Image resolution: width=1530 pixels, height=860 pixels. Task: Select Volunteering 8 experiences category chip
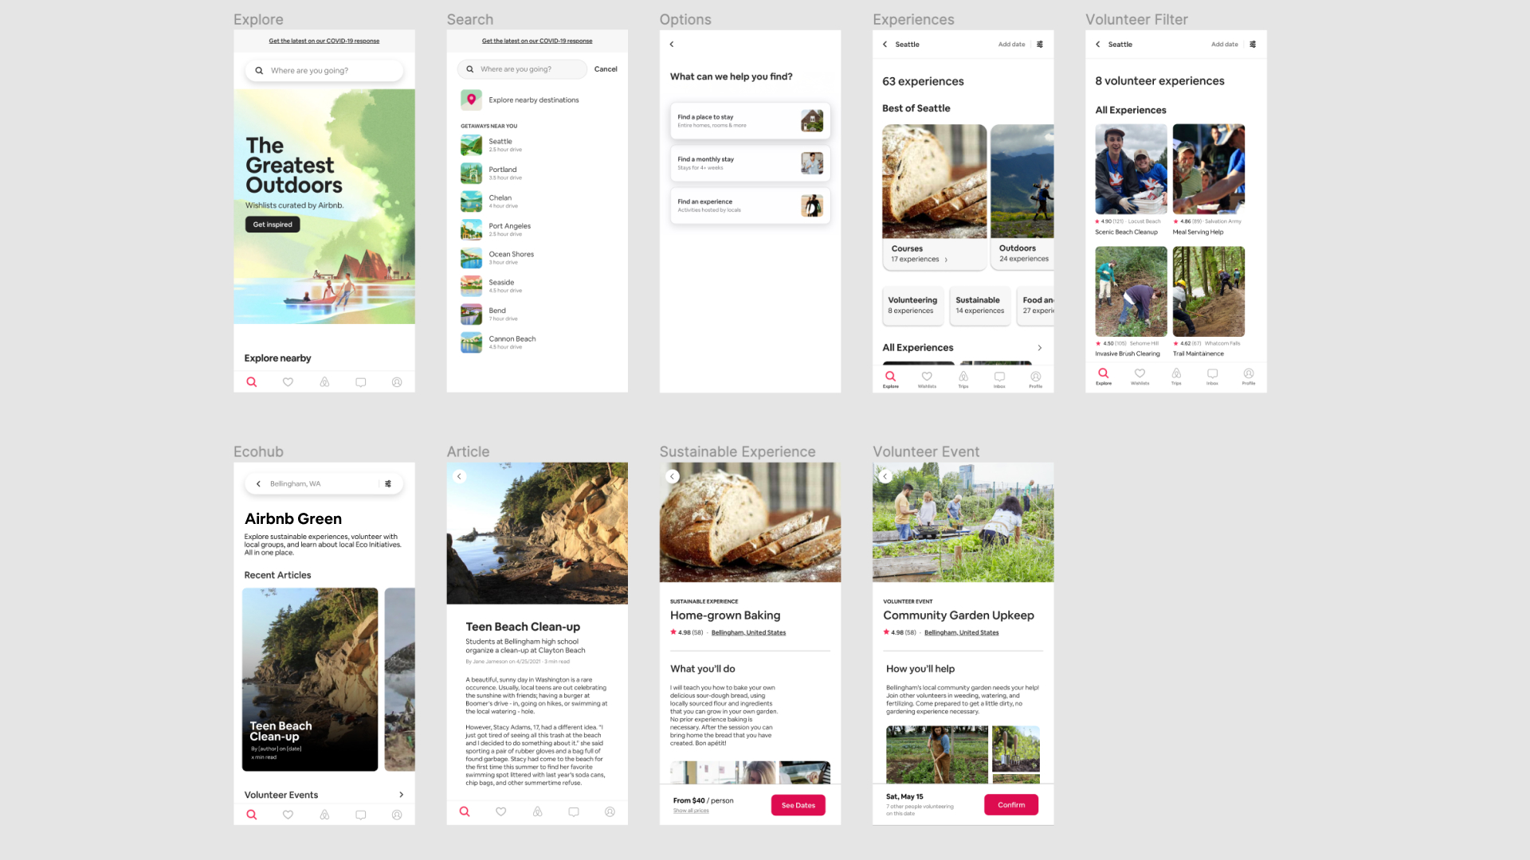[912, 305]
